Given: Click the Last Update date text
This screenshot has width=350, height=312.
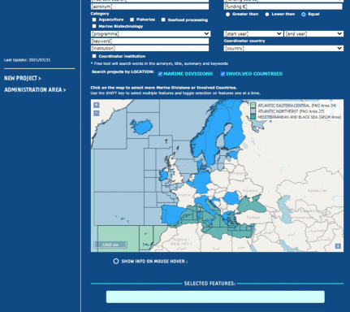Looking at the screenshot, I should (x=27, y=60).
